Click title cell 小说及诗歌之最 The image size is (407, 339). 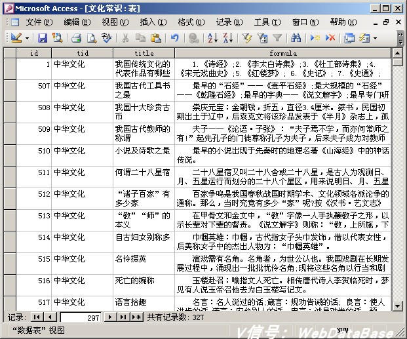click(144, 155)
